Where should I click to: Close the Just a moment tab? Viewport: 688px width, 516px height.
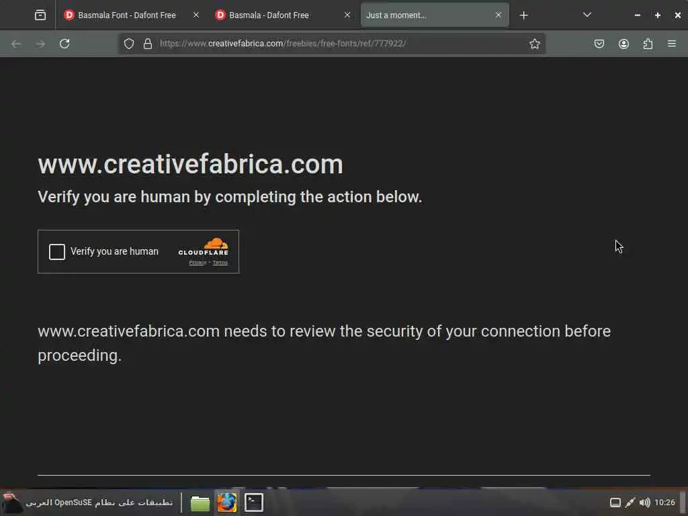pos(499,15)
